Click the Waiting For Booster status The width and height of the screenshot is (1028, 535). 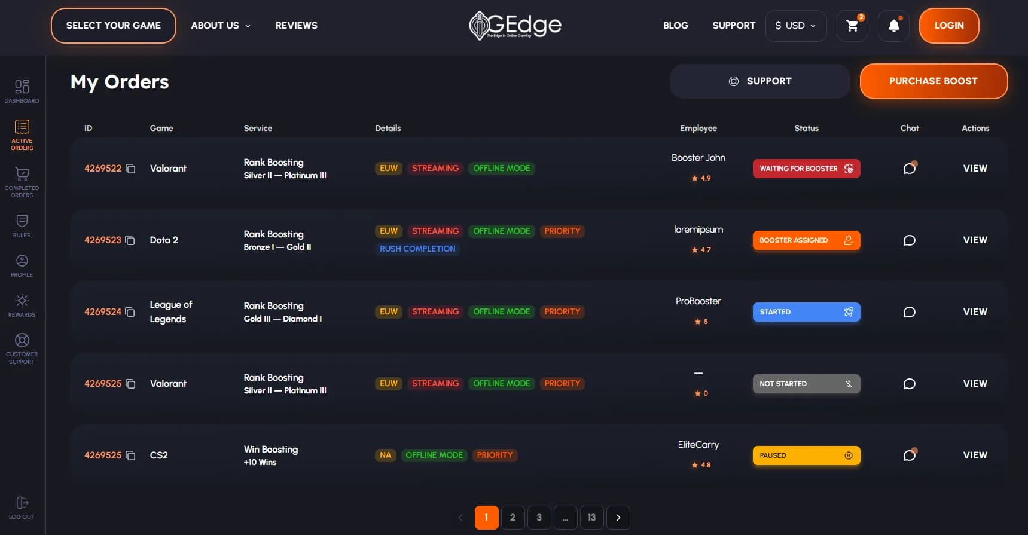point(806,169)
